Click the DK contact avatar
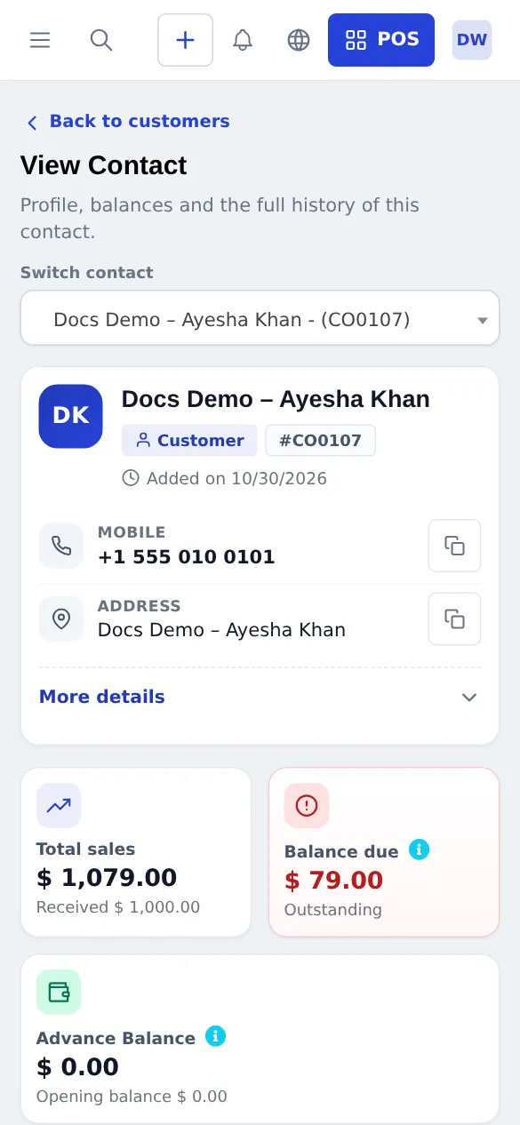Screen dimensions: 520x1125 click(71, 416)
